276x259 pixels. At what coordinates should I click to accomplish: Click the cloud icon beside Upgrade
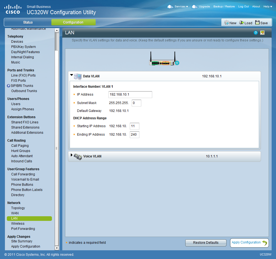coord(194,7)
